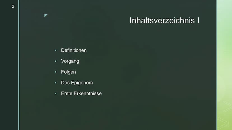The height and width of the screenshot is (130, 232).
Task: Select the square bullet before Vorgang
Action: tap(55, 61)
